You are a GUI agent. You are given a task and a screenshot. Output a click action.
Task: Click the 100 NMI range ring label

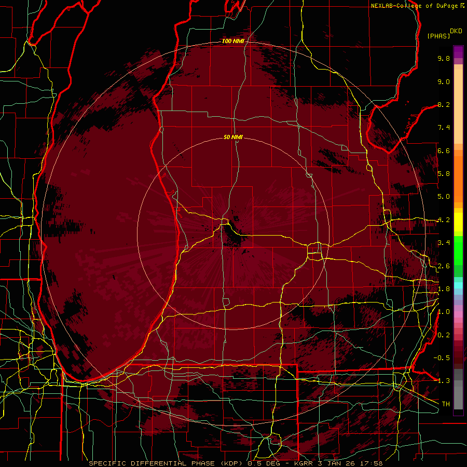pos(233,41)
